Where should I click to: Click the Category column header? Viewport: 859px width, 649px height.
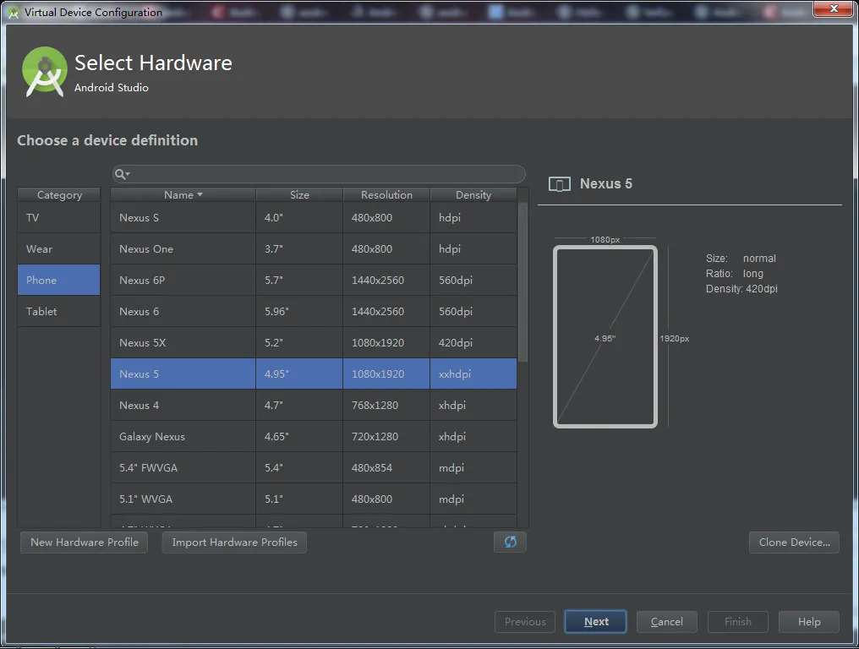(59, 195)
